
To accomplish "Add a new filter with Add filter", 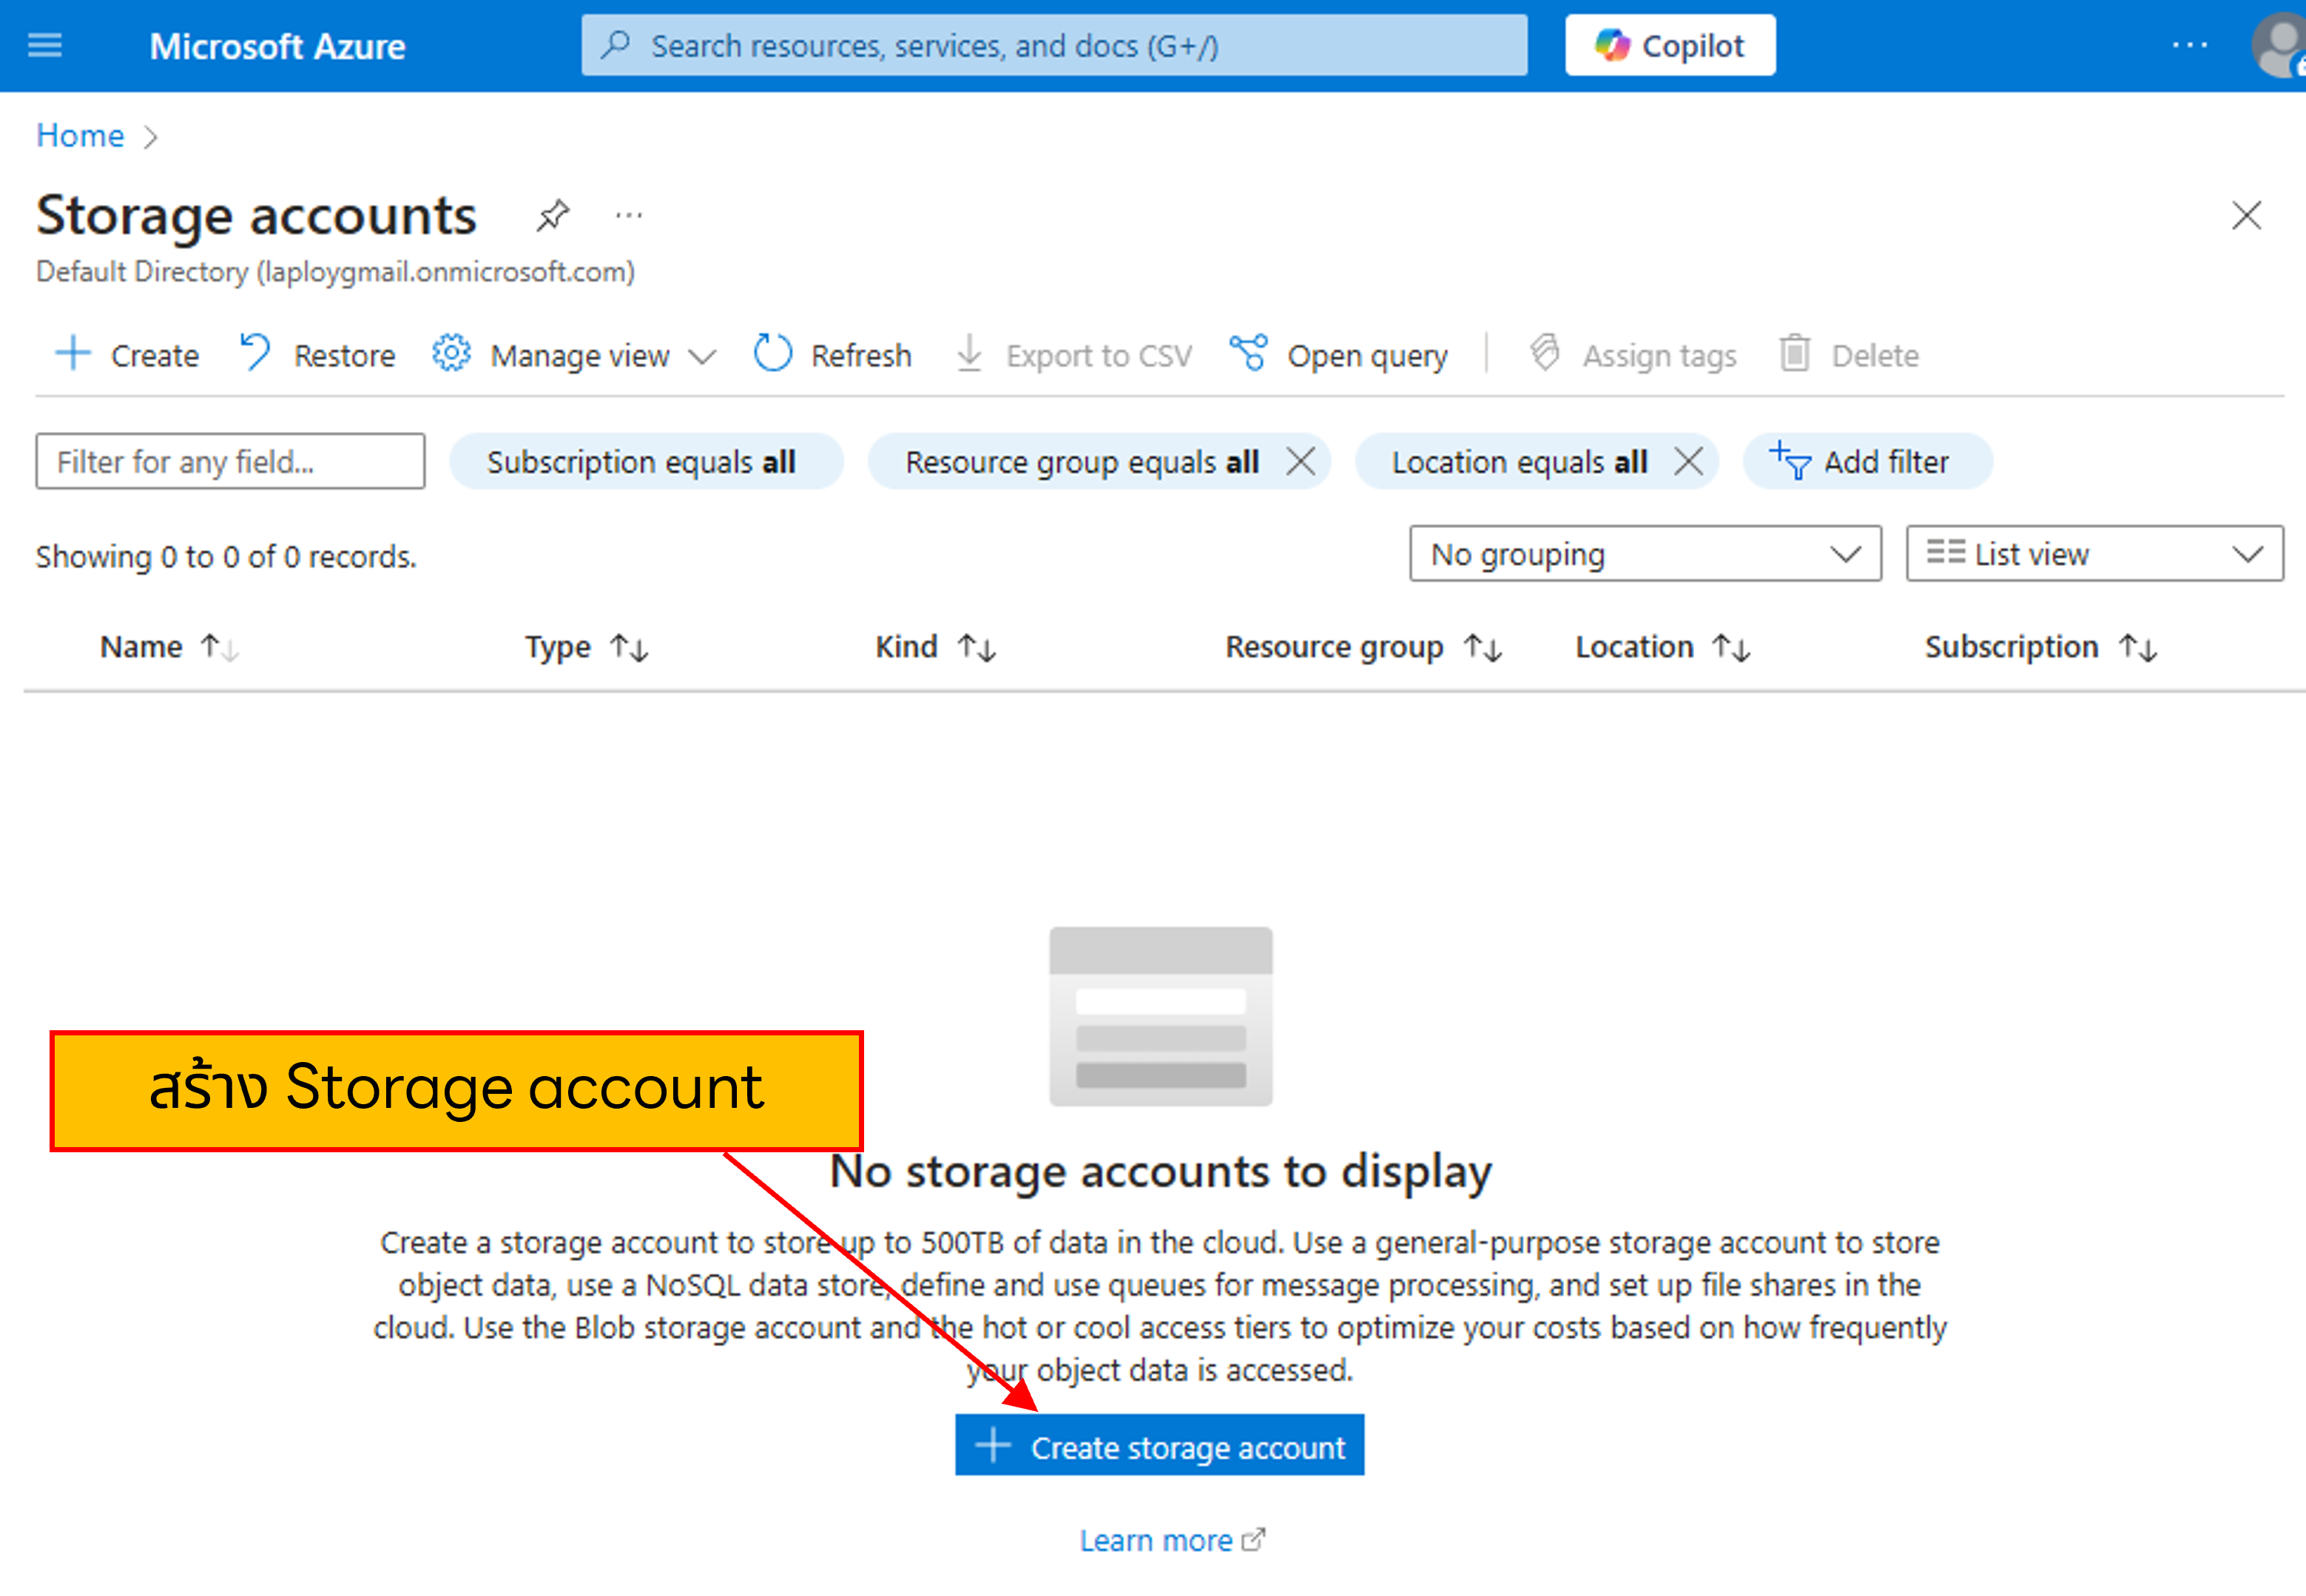I will tap(1865, 461).
